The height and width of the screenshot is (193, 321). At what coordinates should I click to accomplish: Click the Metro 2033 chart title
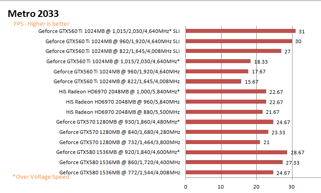click(x=33, y=14)
